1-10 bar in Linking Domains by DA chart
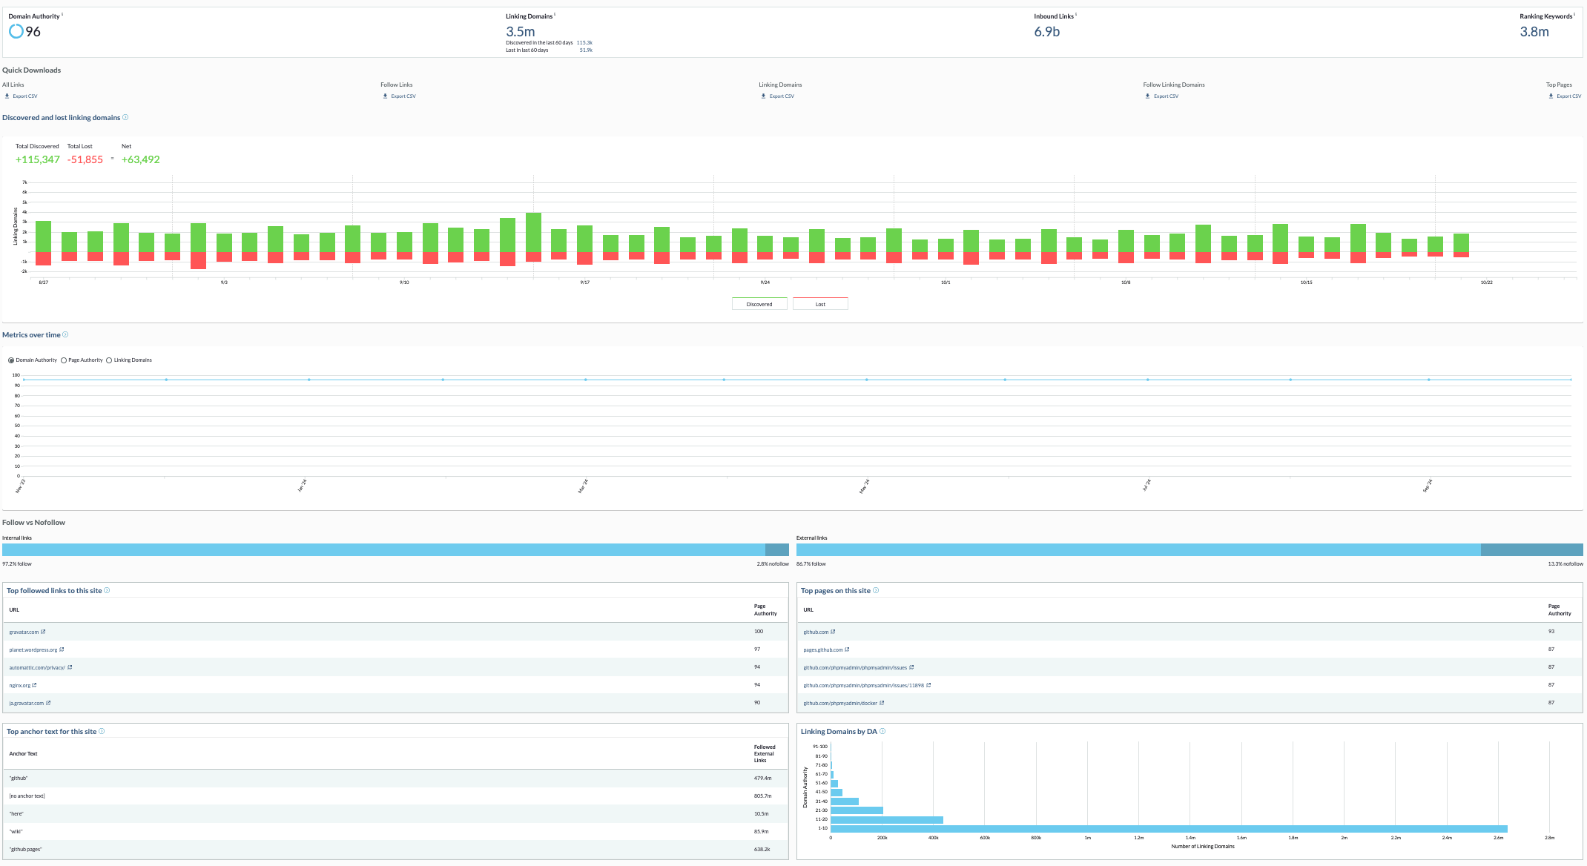Viewport: 1587px width, 866px height. pyautogui.click(x=1169, y=828)
